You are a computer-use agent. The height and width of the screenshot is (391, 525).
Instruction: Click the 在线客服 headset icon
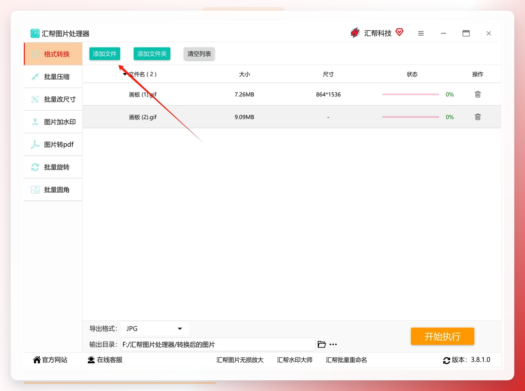[91, 360]
